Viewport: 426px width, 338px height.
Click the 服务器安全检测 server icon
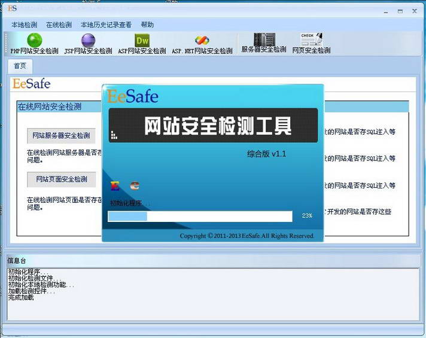click(x=264, y=39)
